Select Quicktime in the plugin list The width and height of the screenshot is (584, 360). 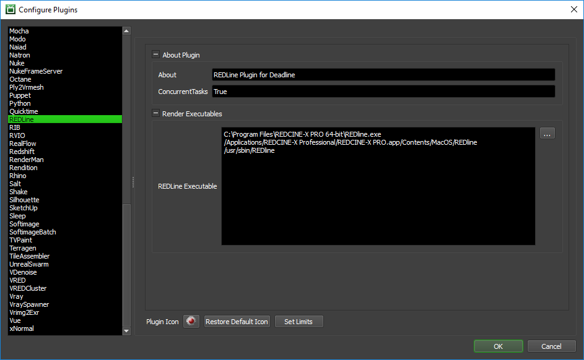(x=65, y=111)
